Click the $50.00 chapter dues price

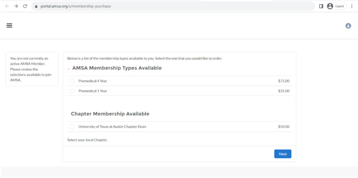[284, 126]
